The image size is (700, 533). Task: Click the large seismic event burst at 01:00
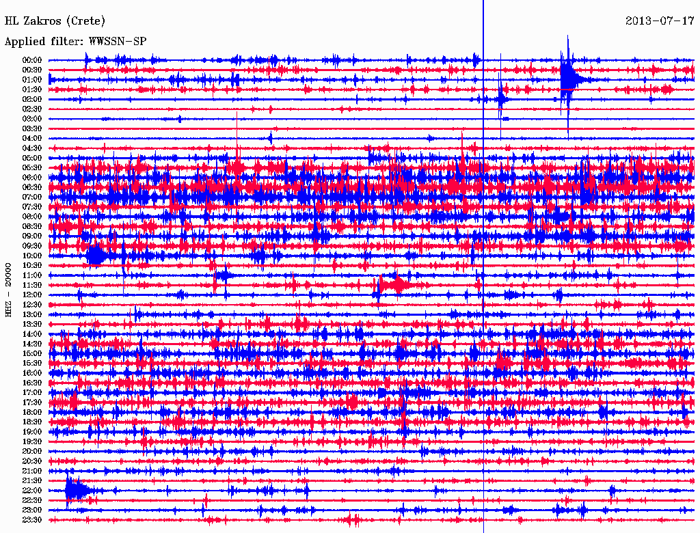coord(569,79)
